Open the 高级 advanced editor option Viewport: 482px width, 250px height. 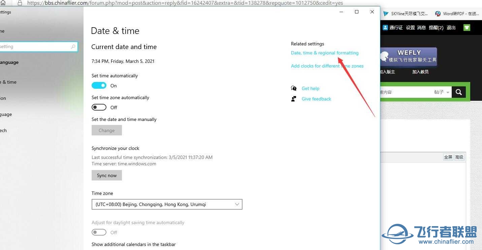(x=459, y=157)
